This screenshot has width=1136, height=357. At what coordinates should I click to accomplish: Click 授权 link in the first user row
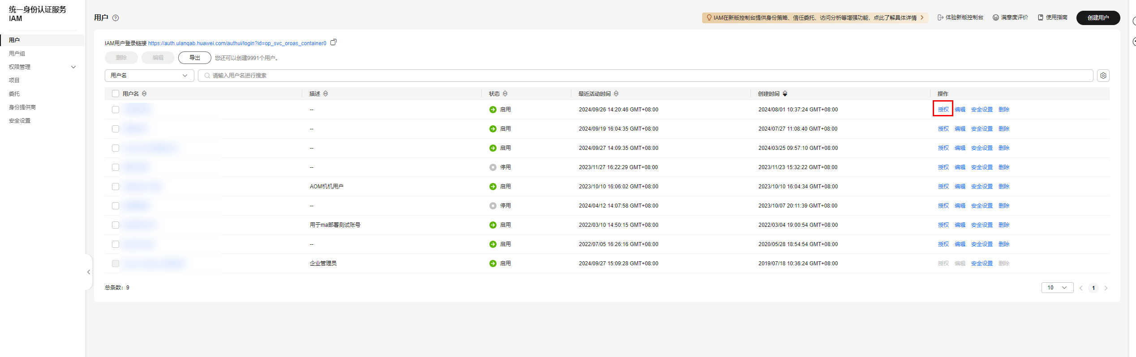[x=943, y=110]
